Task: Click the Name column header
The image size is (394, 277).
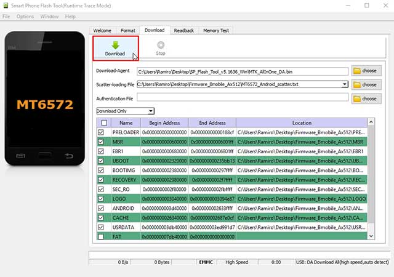Action: (x=126, y=123)
